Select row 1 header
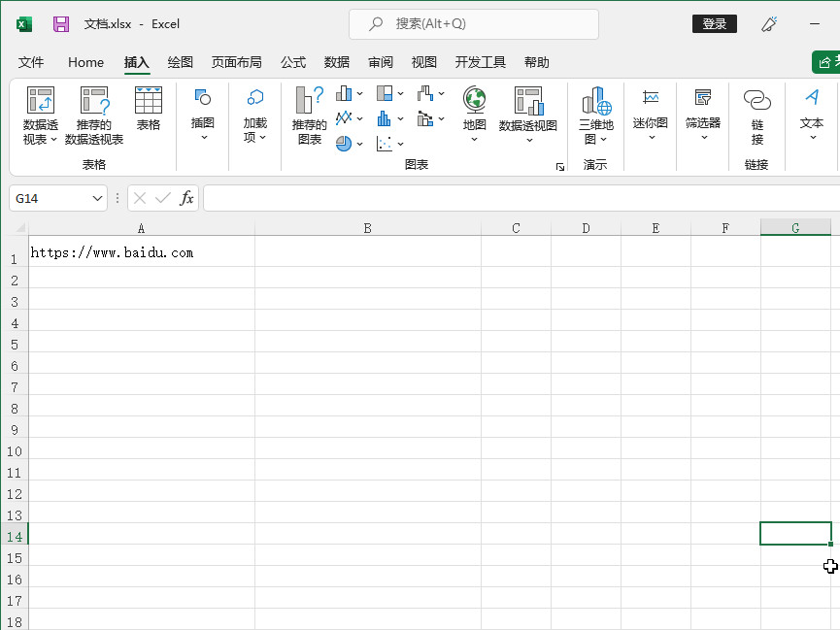 click(15, 251)
